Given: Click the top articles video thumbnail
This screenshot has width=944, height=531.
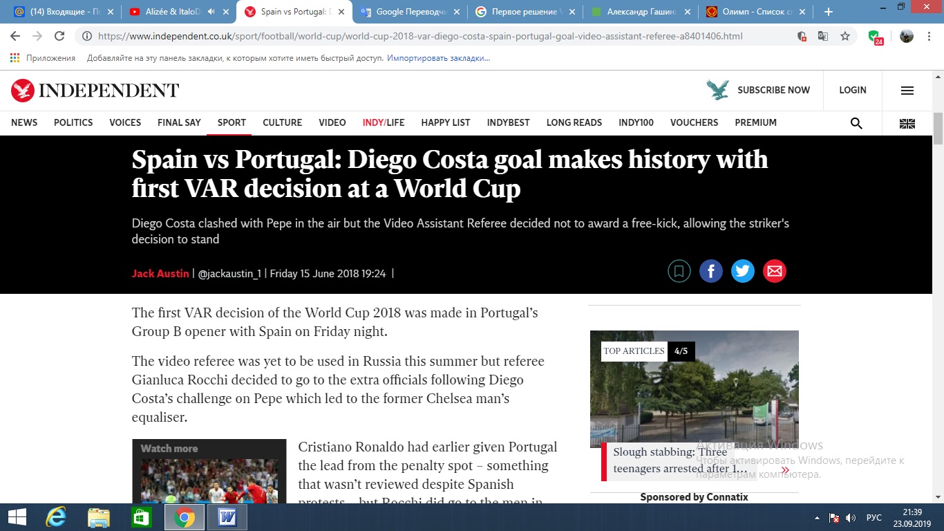Looking at the screenshot, I should coord(695,389).
